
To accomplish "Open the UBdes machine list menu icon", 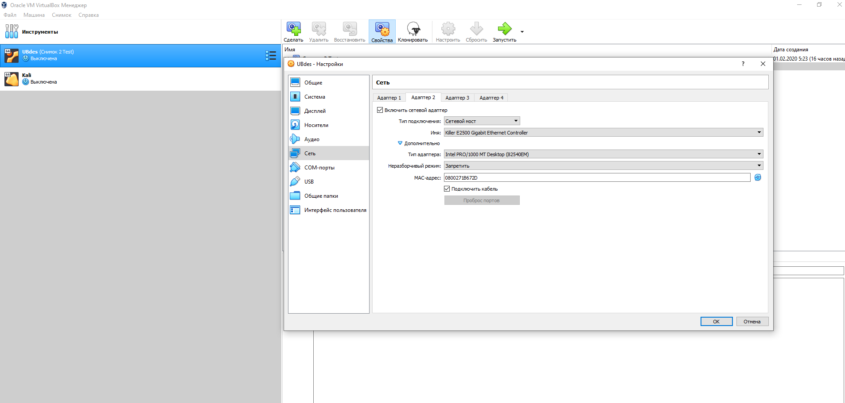I will pos(271,55).
